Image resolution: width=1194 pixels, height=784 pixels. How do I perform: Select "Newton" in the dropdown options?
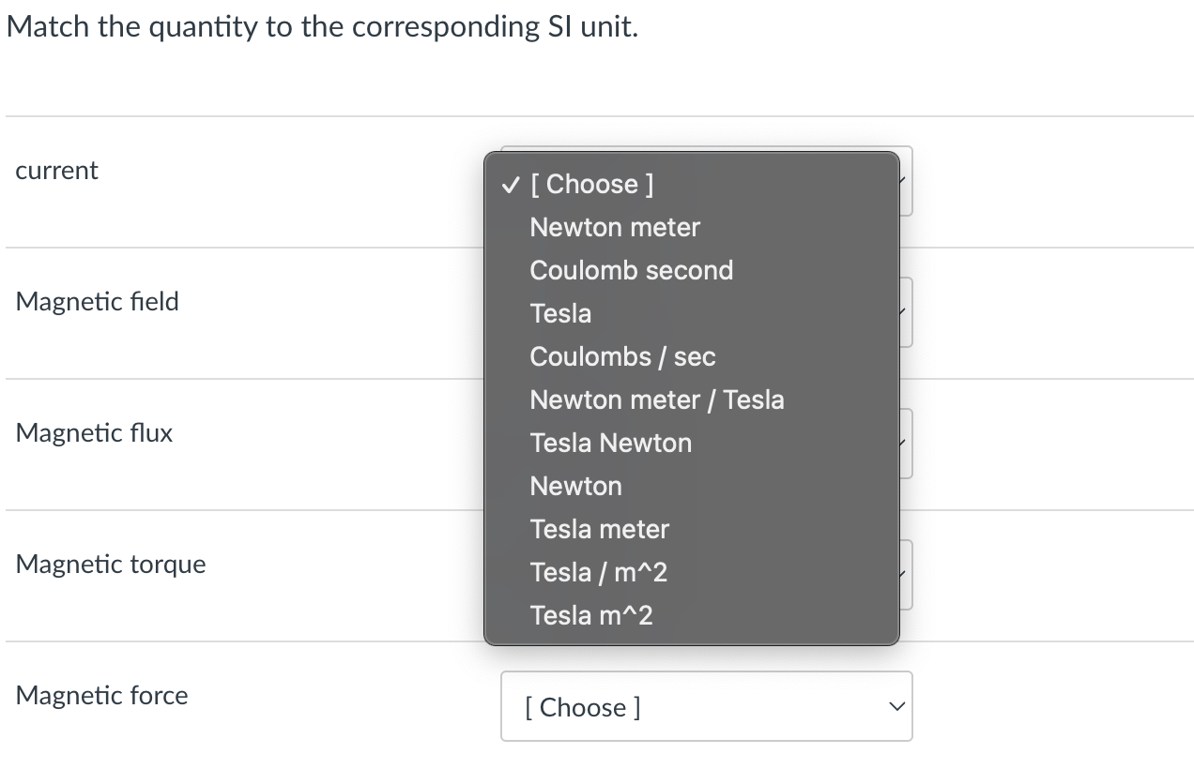pos(575,486)
